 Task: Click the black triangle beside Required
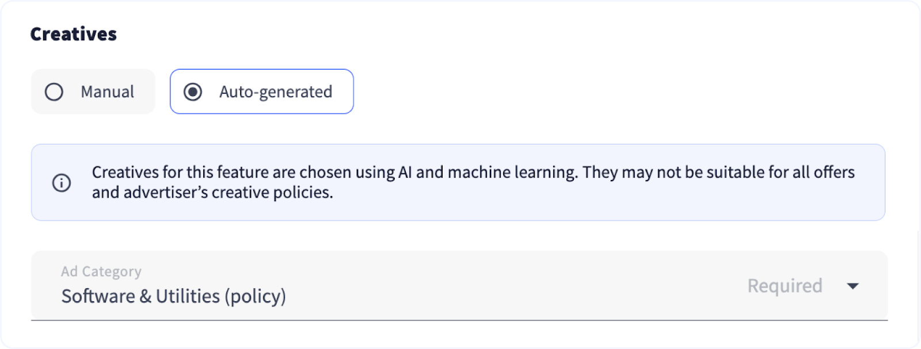(853, 286)
